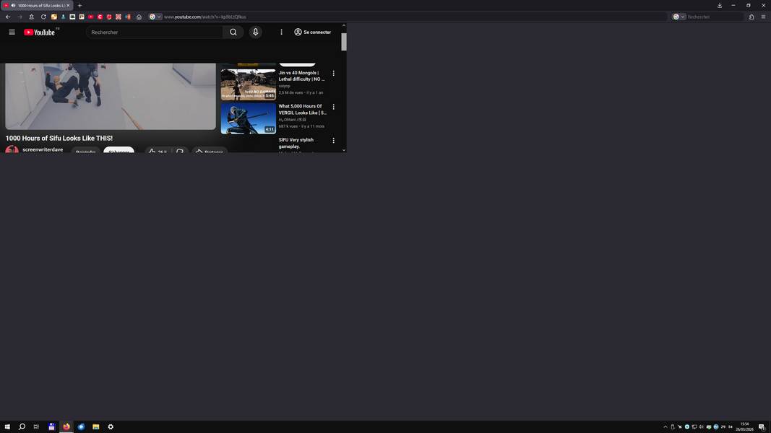Open File Explorer from taskbar

coord(96,427)
